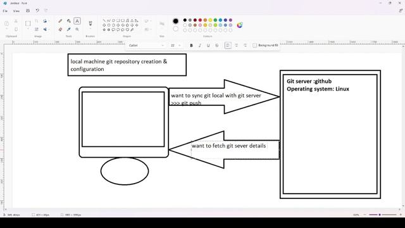Select the Eraser tool
Screen dimensions: 405x228
click(x=60, y=29)
